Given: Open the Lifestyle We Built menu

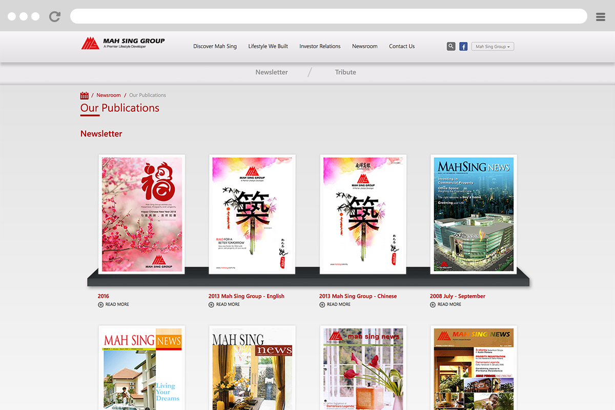Looking at the screenshot, I should tap(268, 46).
